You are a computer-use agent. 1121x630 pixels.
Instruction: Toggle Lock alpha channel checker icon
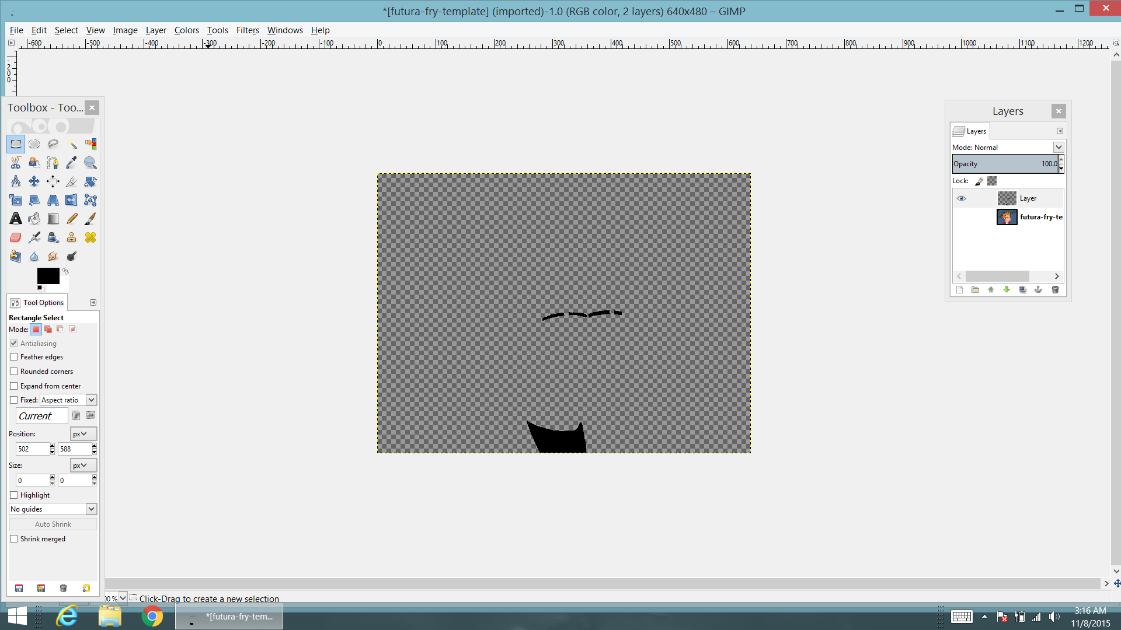[x=992, y=181]
